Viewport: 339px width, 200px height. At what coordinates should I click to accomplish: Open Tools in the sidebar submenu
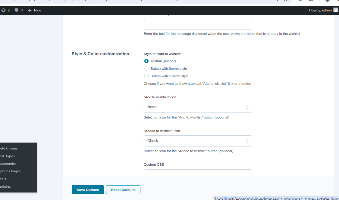click(x=3, y=179)
